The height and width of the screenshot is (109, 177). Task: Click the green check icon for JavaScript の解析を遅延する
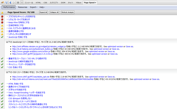pyautogui.click(x=2, y=61)
